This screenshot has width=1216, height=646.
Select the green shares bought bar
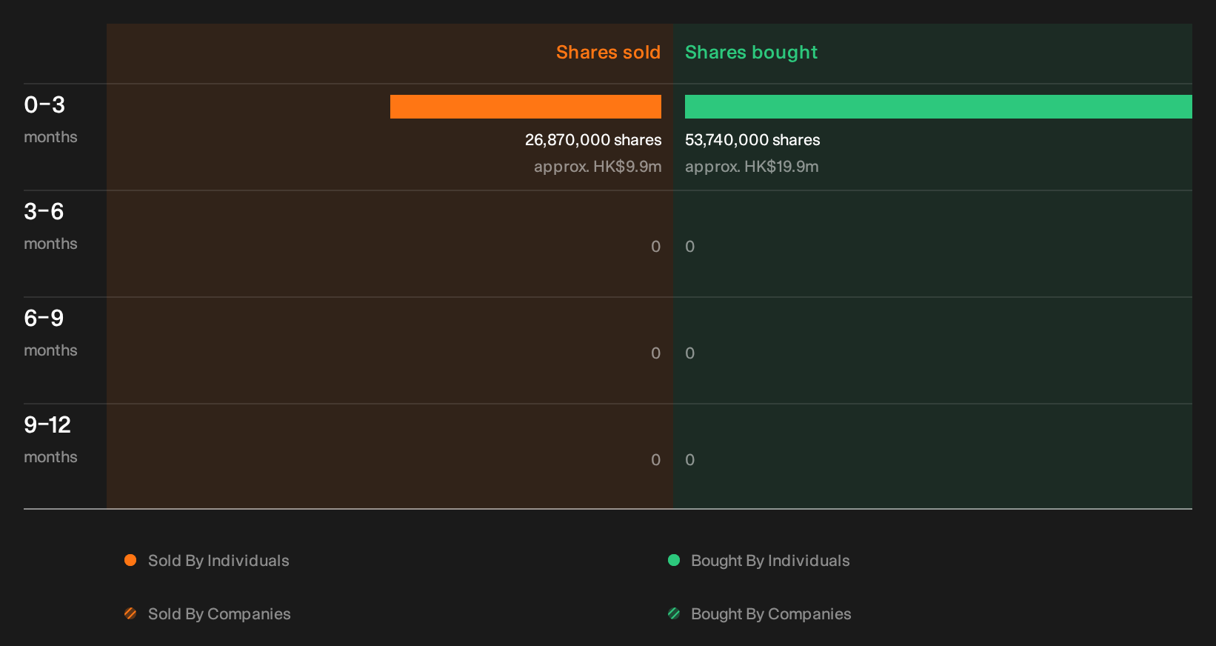click(938, 107)
